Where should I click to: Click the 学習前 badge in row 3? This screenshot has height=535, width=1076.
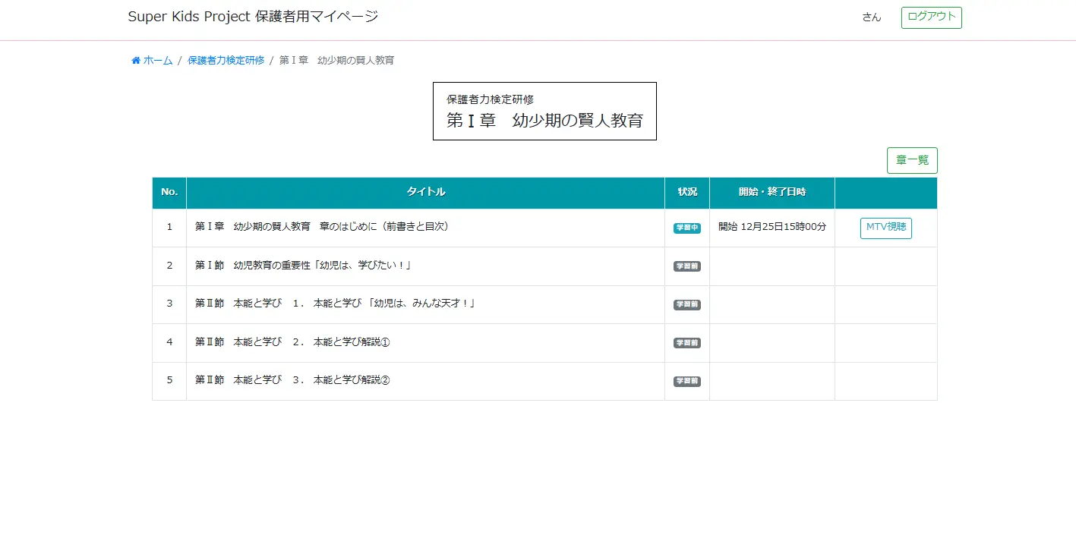point(686,305)
